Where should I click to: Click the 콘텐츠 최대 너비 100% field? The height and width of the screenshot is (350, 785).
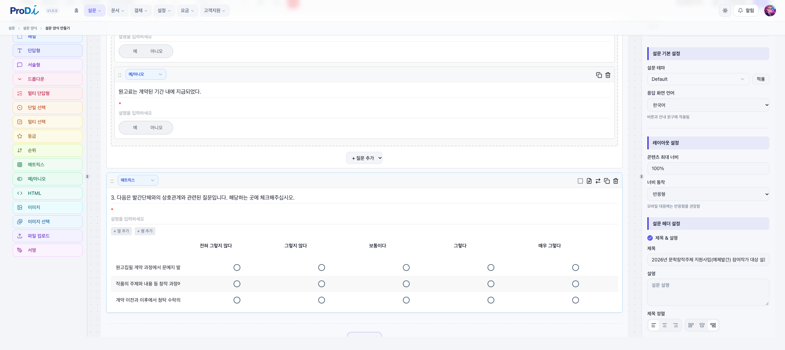pos(708,168)
